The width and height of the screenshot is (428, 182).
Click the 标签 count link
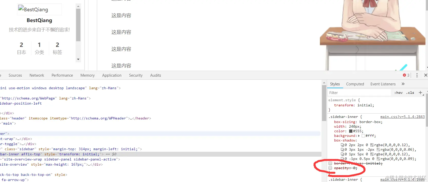(x=57, y=48)
